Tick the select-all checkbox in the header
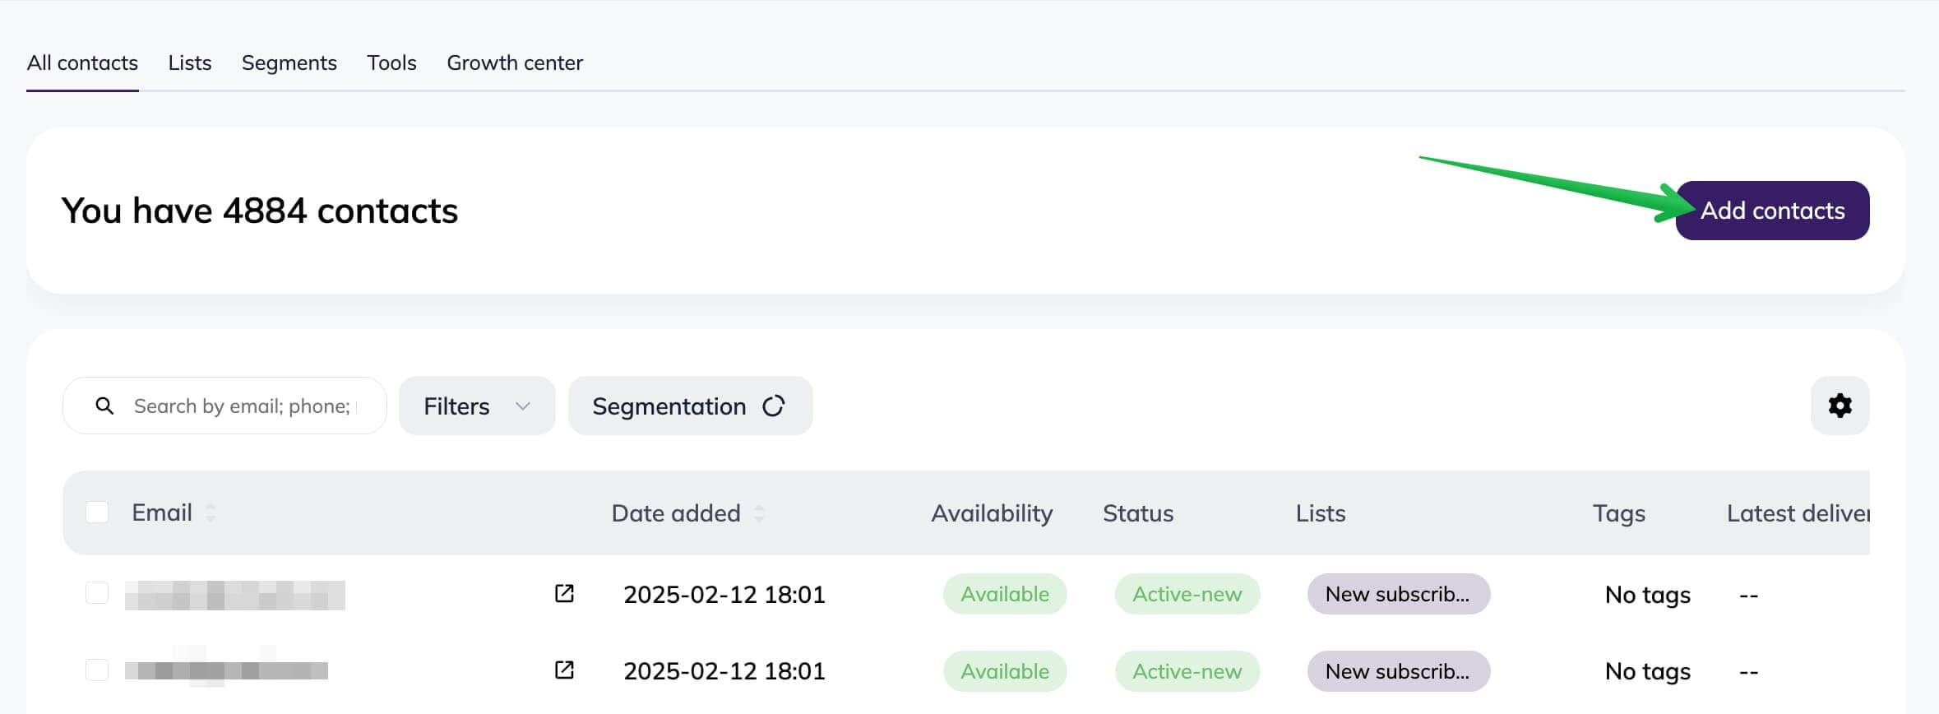 [x=97, y=512]
